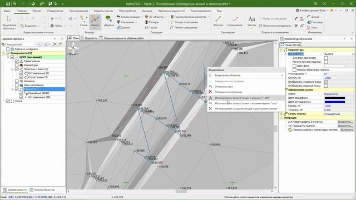The image size is (356, 200).
Task: Click the Скважины tool
Action: (127, 22)
